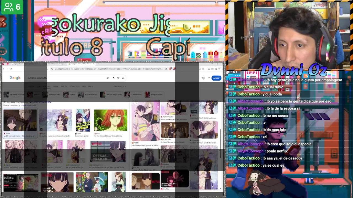Image resolution: width=353 pixels, height=198 pixels.
Task: Filter by 'Yakuza anime' chip
Action: tap(133, 95)
